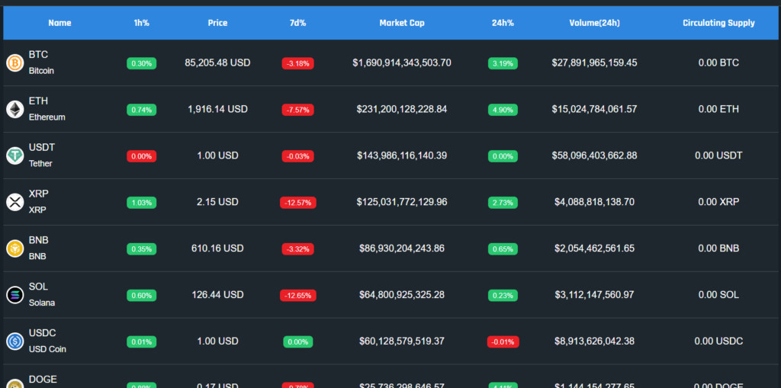Sort by the Price column header
Screen dimensions: 781x388
point(217,23)
